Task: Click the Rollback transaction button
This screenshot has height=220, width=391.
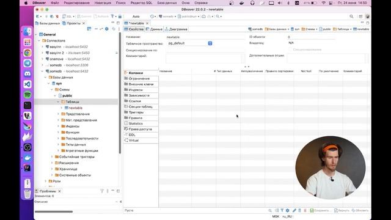Action: click(x=101, y=16)
